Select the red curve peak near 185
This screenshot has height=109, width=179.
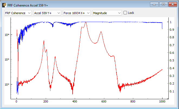[x=44, y=41]
